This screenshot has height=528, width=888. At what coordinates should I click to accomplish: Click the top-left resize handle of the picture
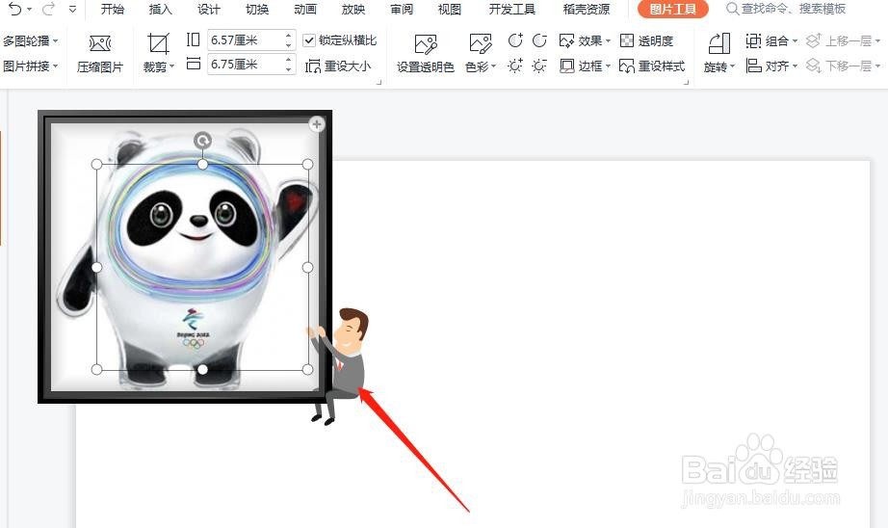(97, 165)
